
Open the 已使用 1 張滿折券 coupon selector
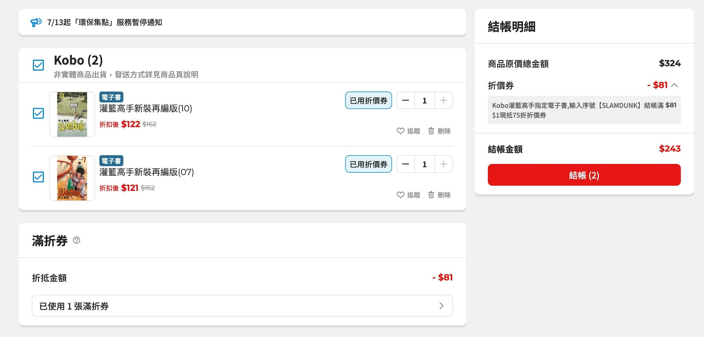[x=242, y=306]
